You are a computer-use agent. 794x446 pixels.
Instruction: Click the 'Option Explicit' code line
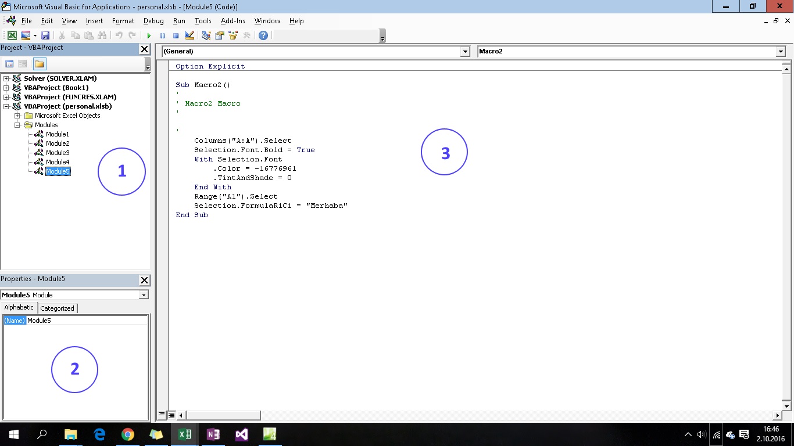210,66
